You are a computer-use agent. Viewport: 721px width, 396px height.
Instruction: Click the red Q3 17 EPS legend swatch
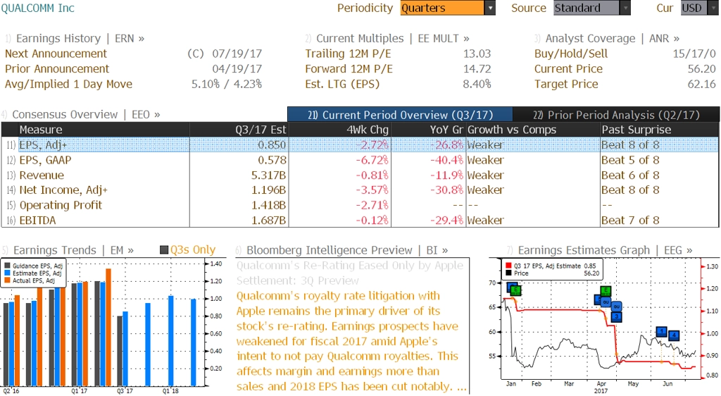click(508, 266)
